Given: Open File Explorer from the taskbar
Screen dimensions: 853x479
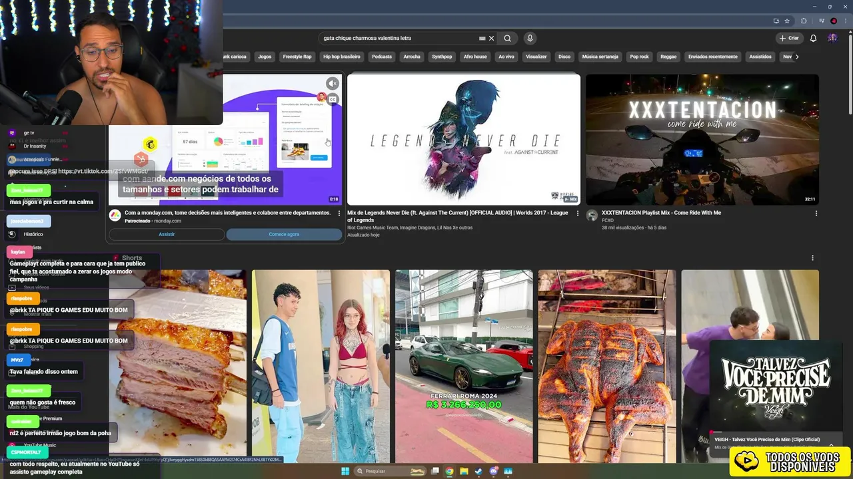Looking at the screenshot, I should coord(464,471).
